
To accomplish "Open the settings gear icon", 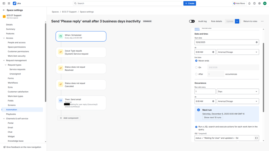I will point(259,3).
